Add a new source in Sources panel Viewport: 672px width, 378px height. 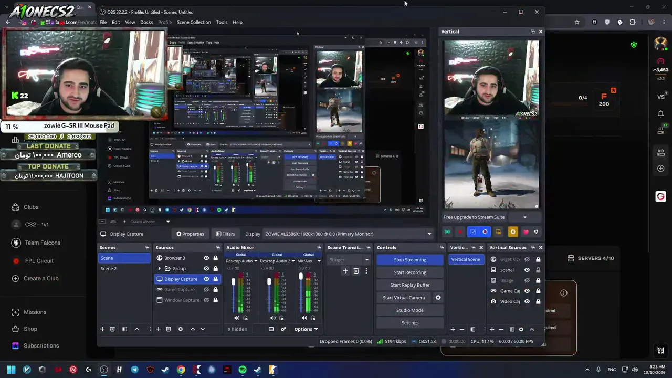pos(158,329)
